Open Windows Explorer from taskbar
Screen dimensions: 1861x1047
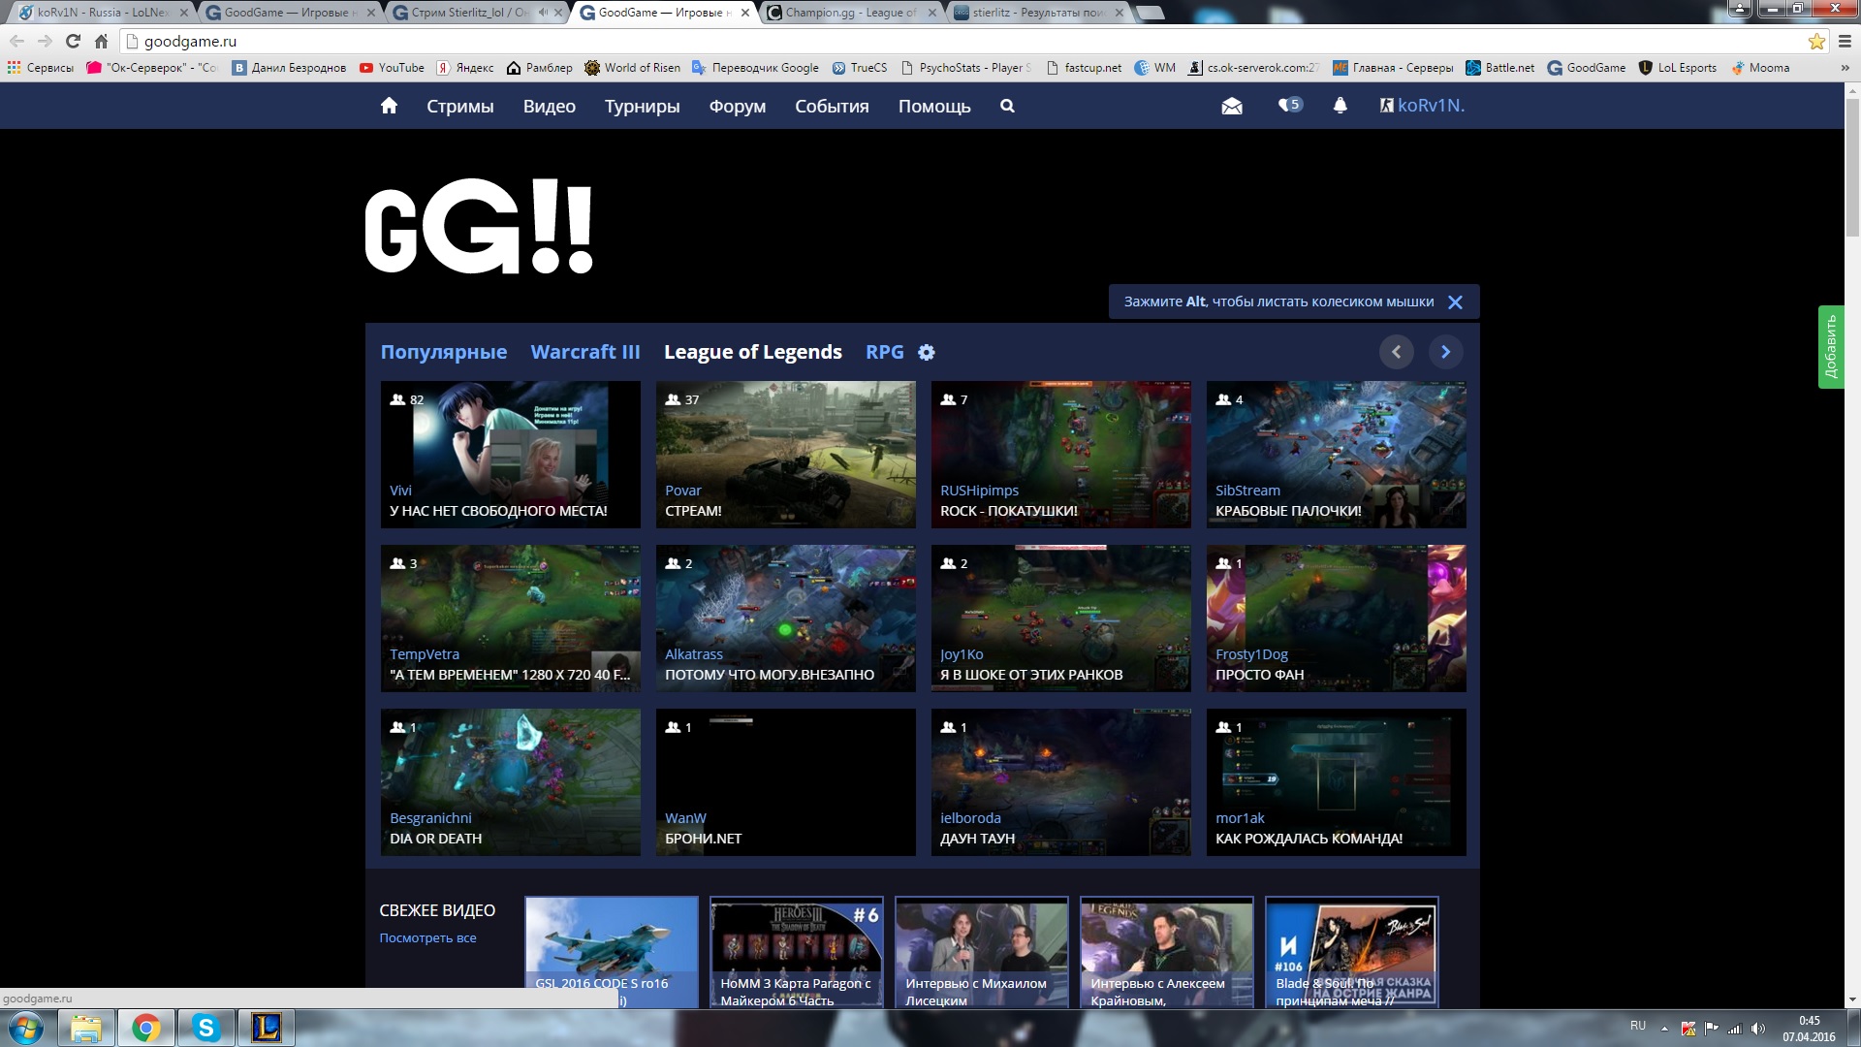(86, 1028)
